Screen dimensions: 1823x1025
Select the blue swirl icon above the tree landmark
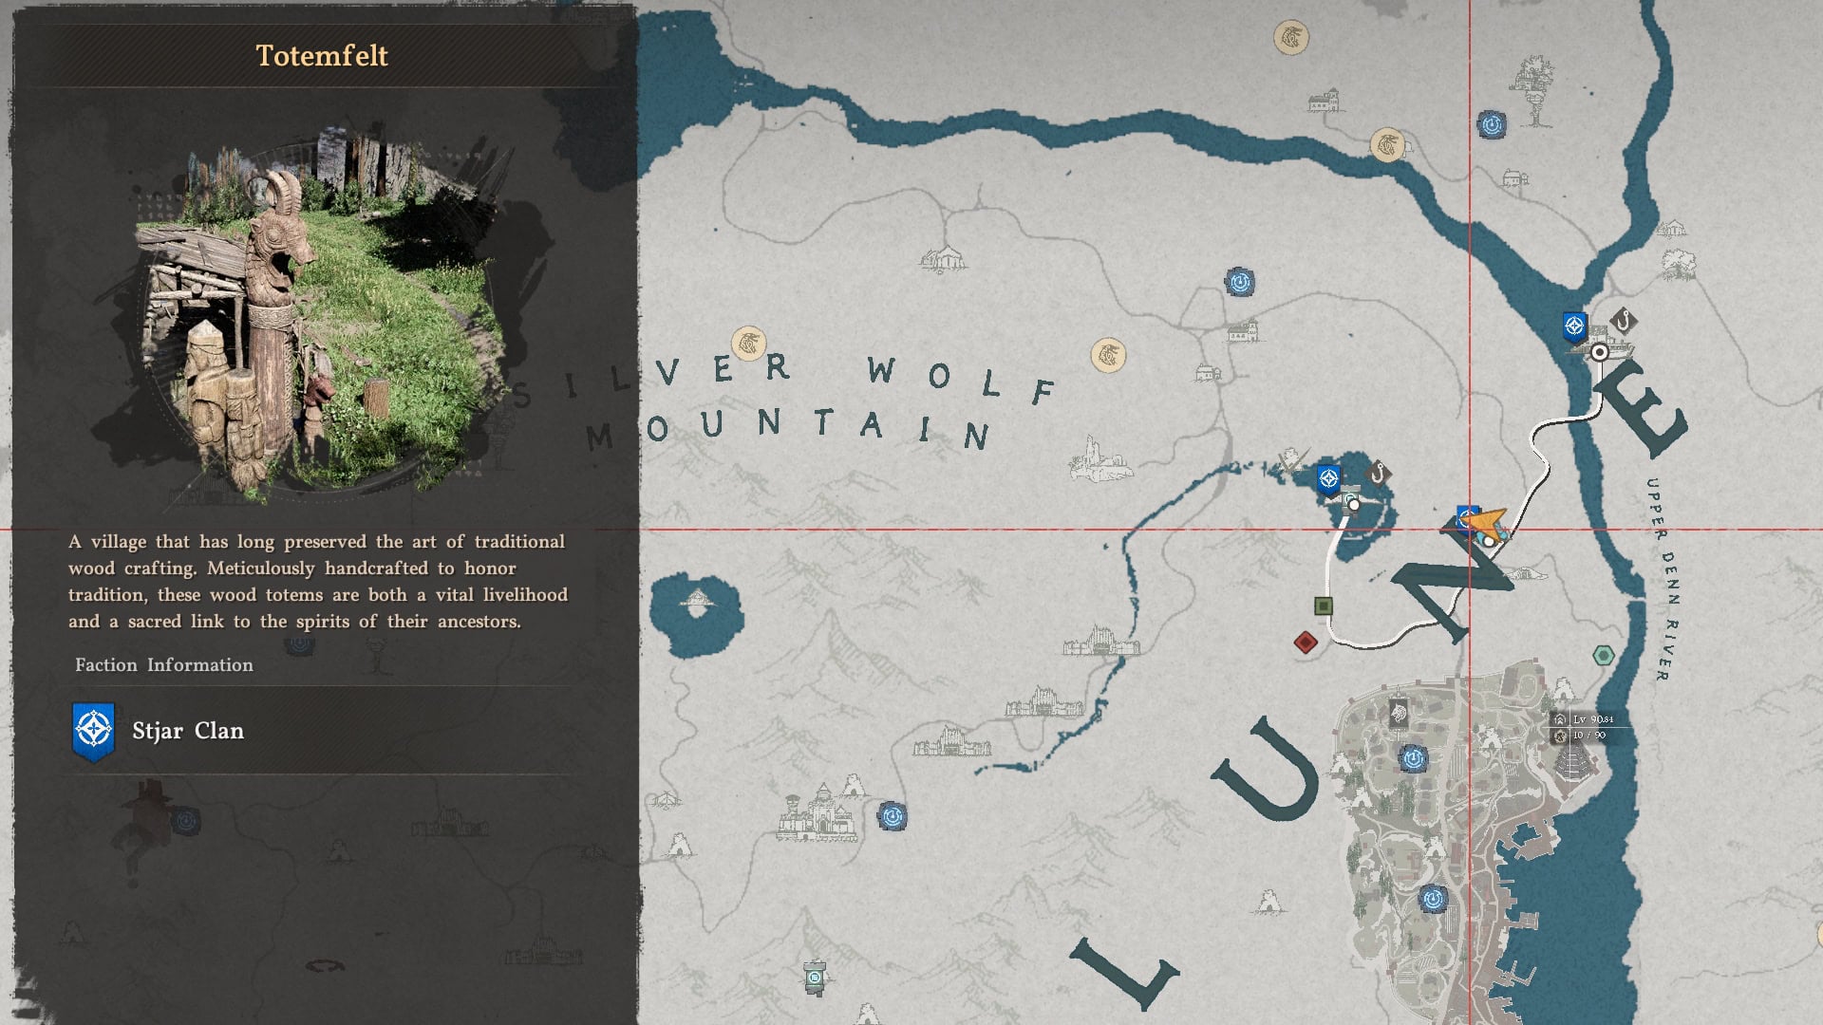pyautogui.click(x=1491, y=124)
